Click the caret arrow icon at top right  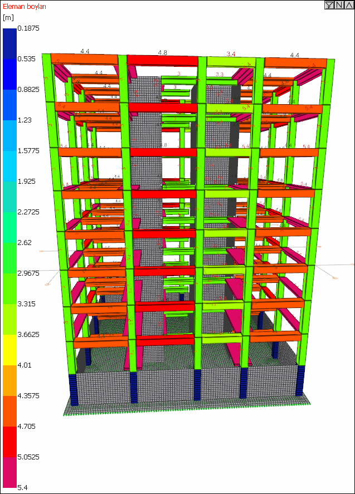tap(349, 4)
